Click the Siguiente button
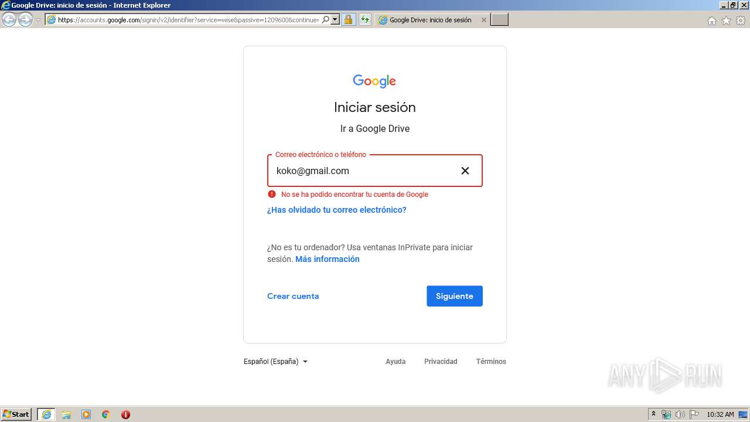750x422 pixels. coord(455,296)
